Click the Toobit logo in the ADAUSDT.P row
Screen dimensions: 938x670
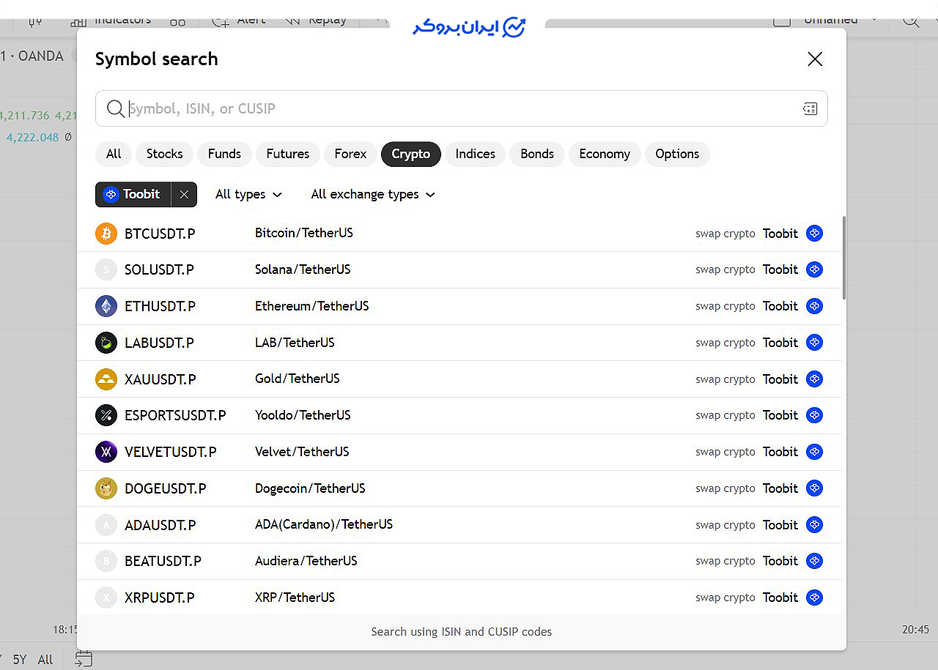click(814, 525)
